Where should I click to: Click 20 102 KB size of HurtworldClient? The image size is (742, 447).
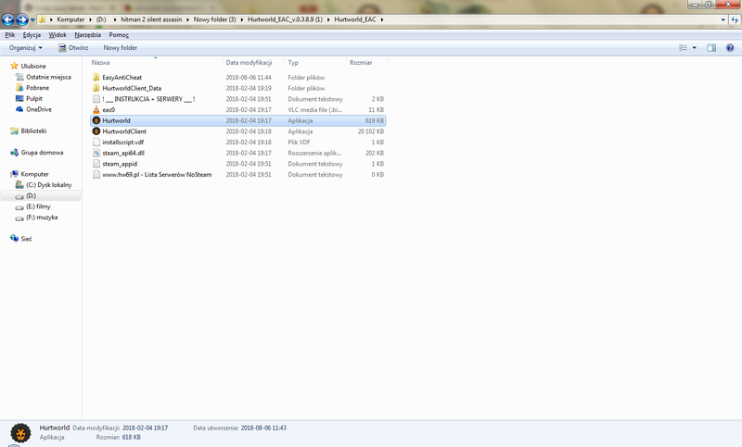click(370, 131)
